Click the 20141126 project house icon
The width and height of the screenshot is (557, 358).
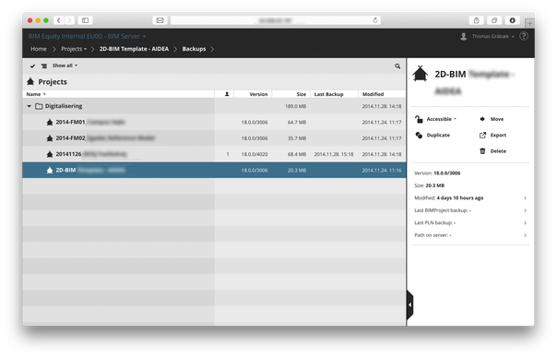[x=50, y=154]
